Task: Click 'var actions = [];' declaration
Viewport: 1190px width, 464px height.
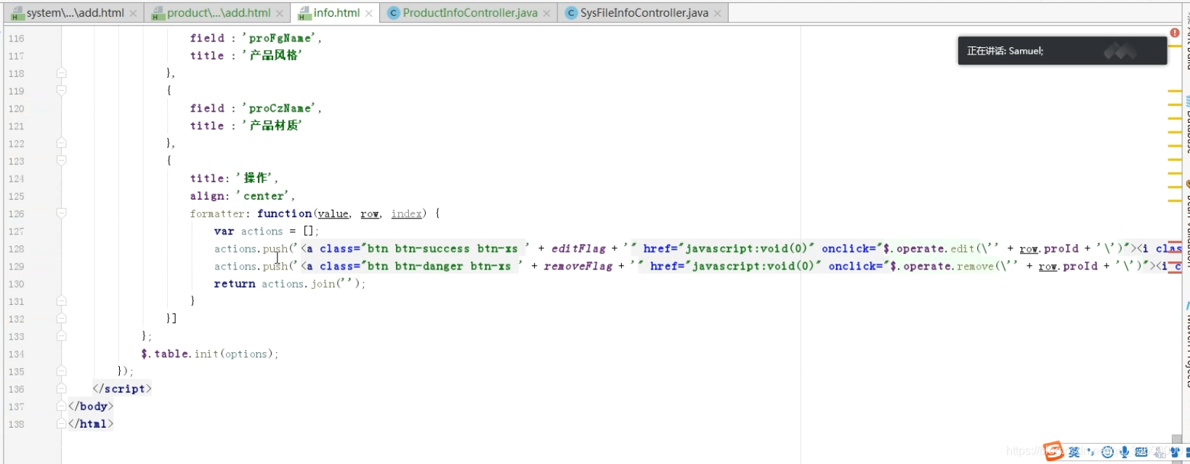Action: tap(266, 231)
